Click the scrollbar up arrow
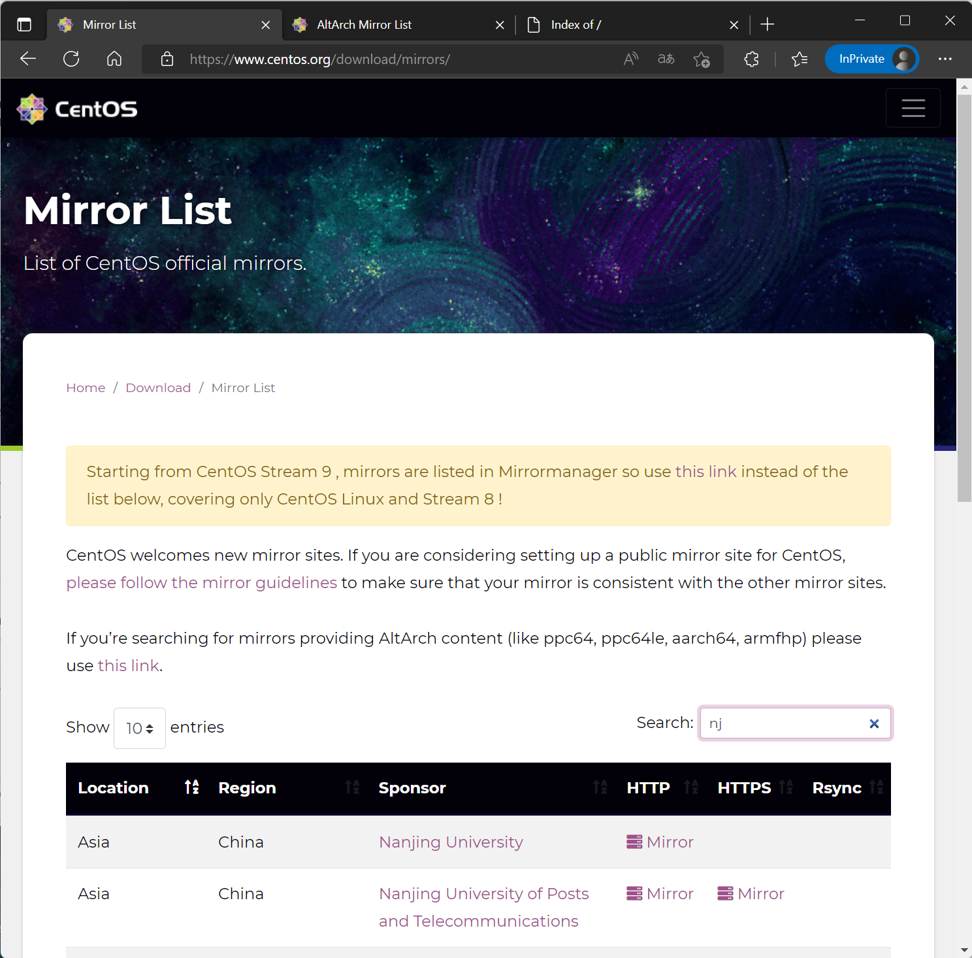 click(x=964, y=86)
